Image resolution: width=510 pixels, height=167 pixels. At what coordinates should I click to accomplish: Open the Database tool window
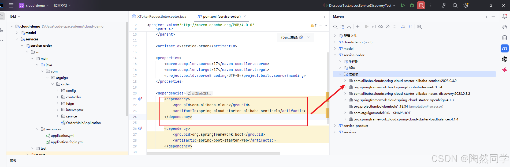505,38
